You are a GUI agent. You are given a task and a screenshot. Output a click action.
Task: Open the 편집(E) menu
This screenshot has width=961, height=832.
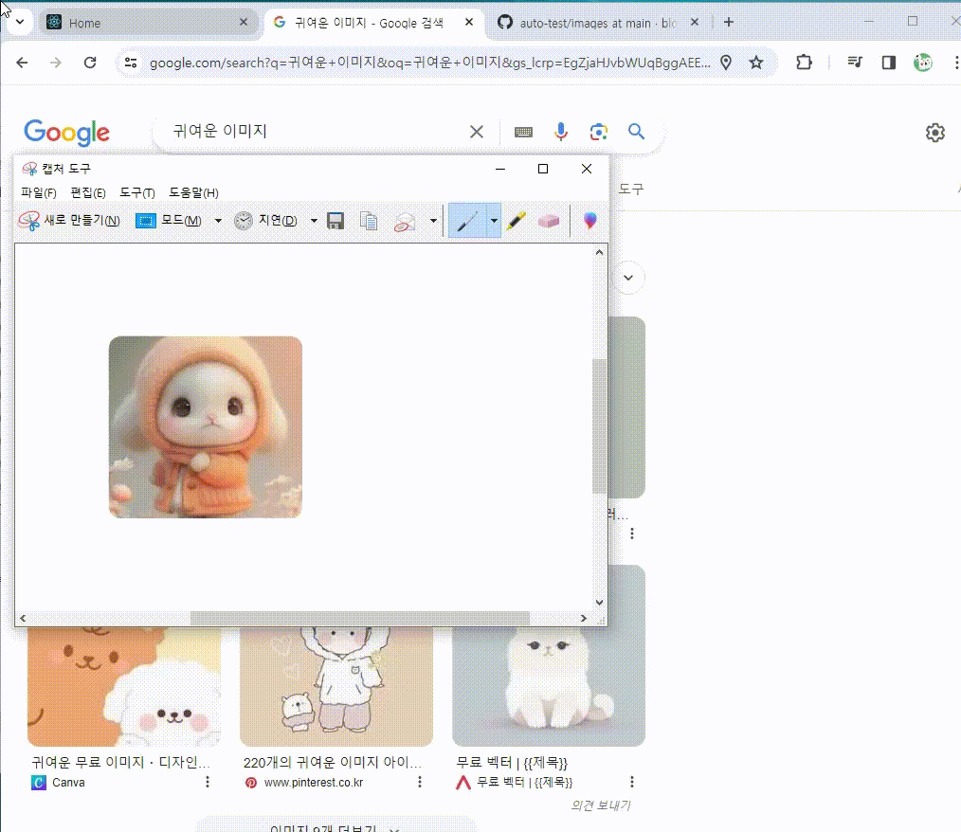tap(87, 193)
